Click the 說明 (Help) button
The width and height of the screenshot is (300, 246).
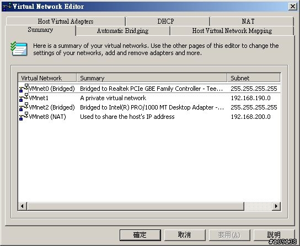[274, 235]
